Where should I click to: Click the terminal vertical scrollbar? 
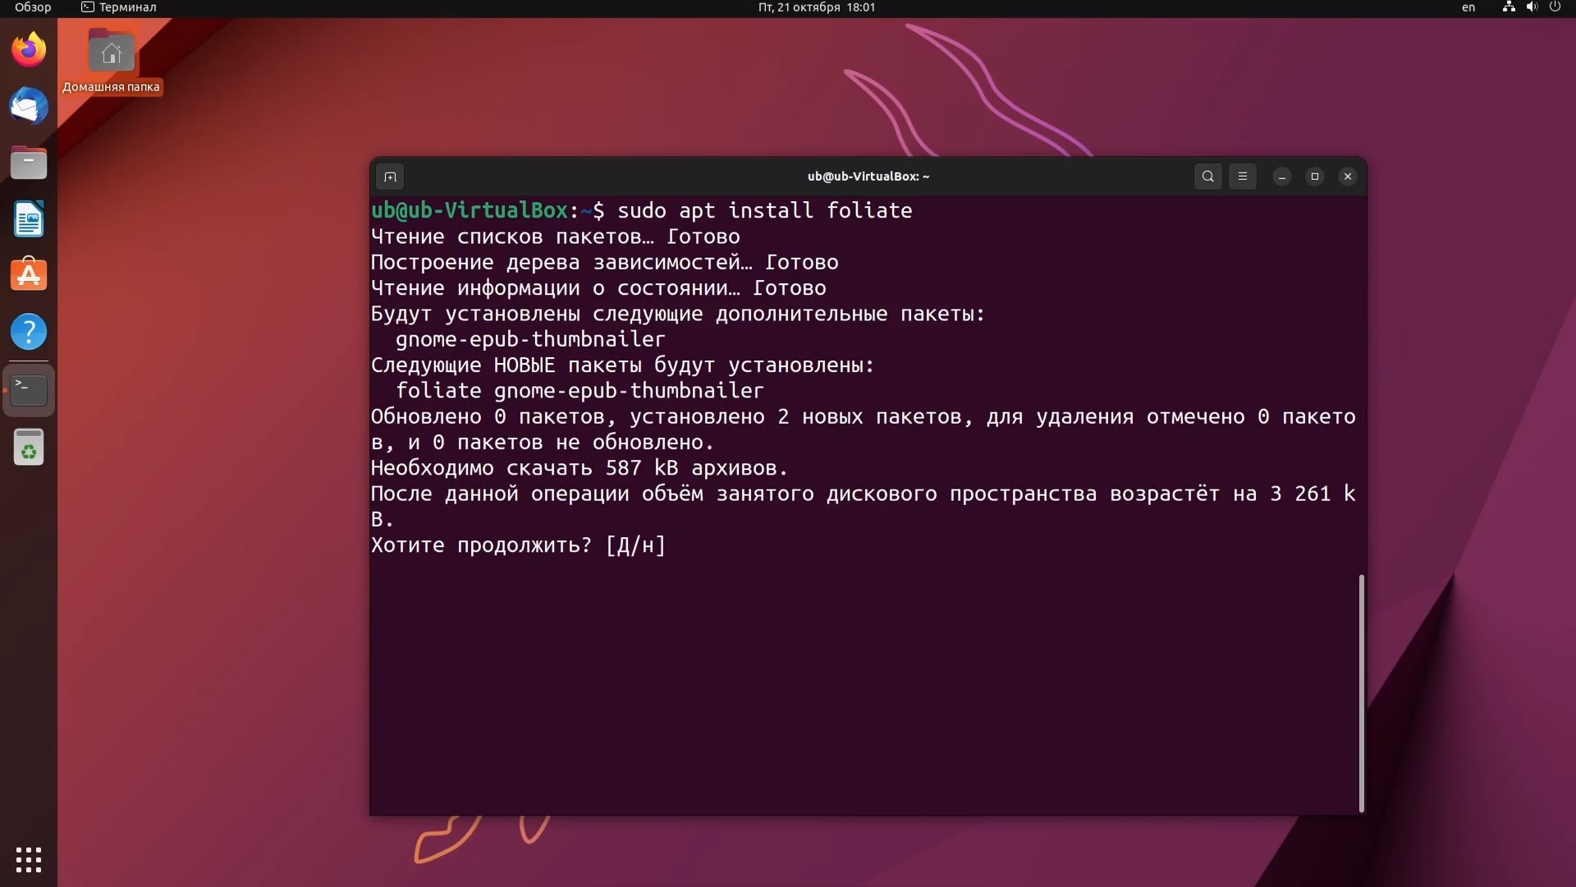1361,693
